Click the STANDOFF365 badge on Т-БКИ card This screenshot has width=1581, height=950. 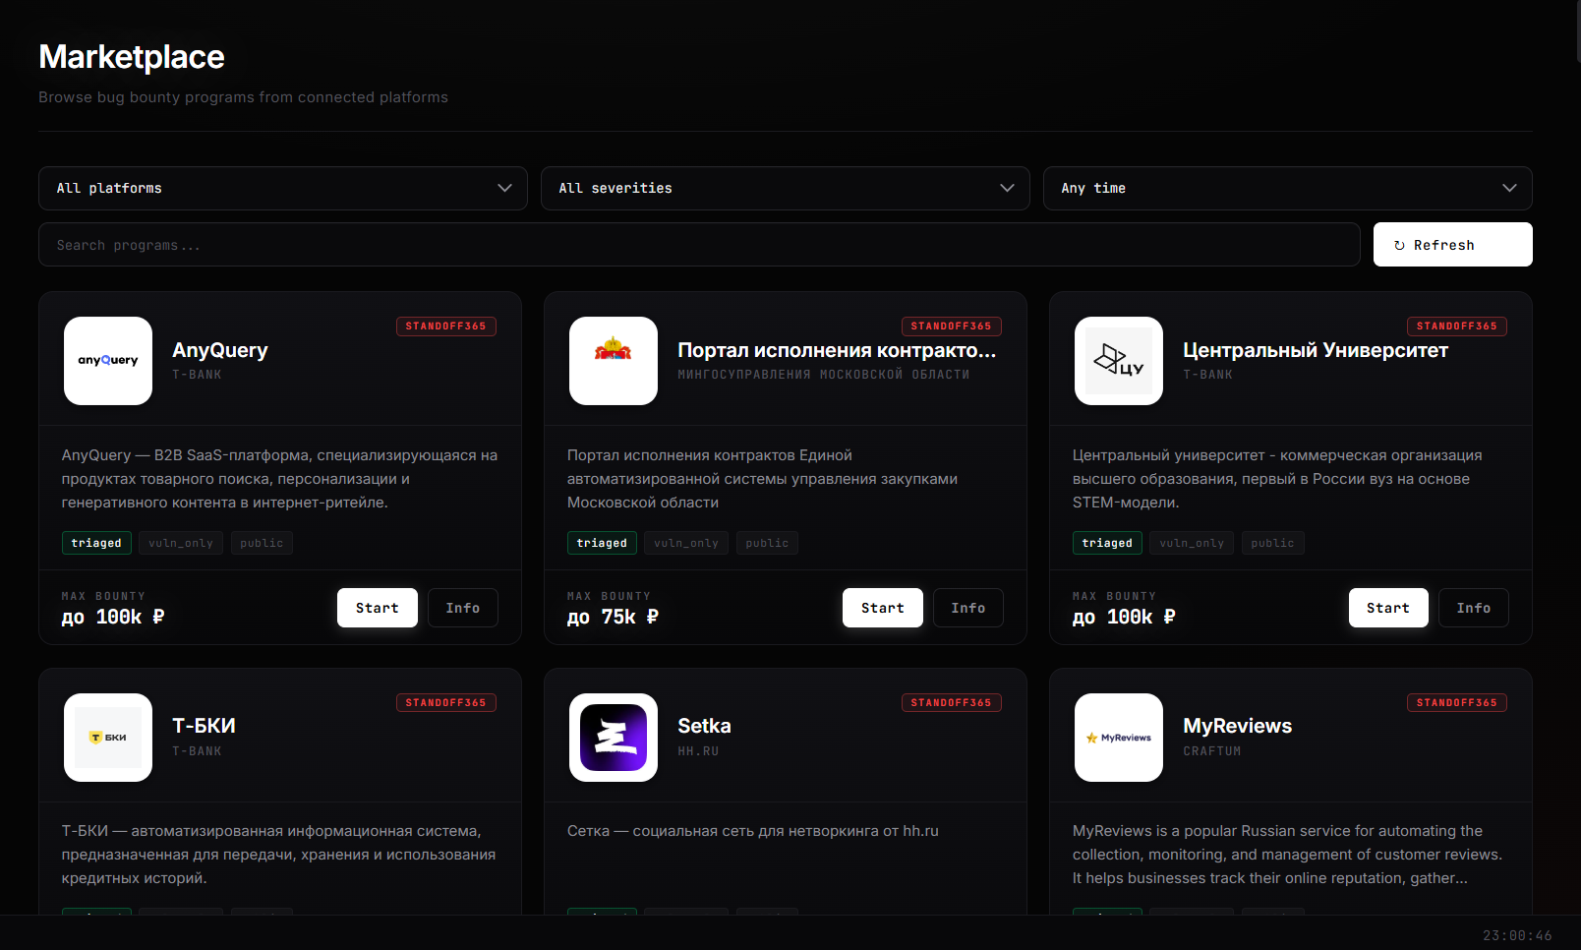[446, 703]
